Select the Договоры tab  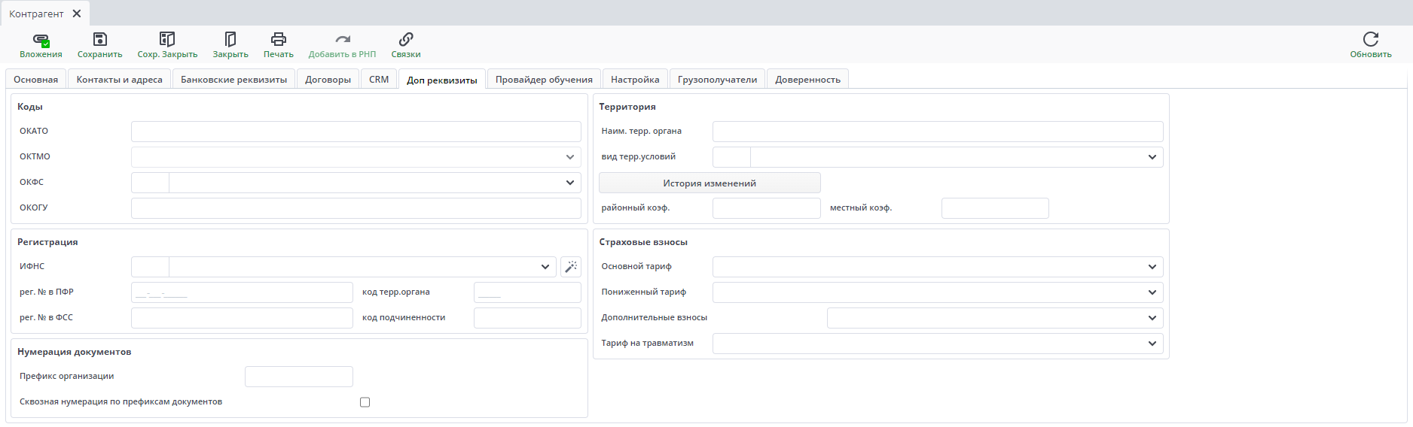[328, 79]
